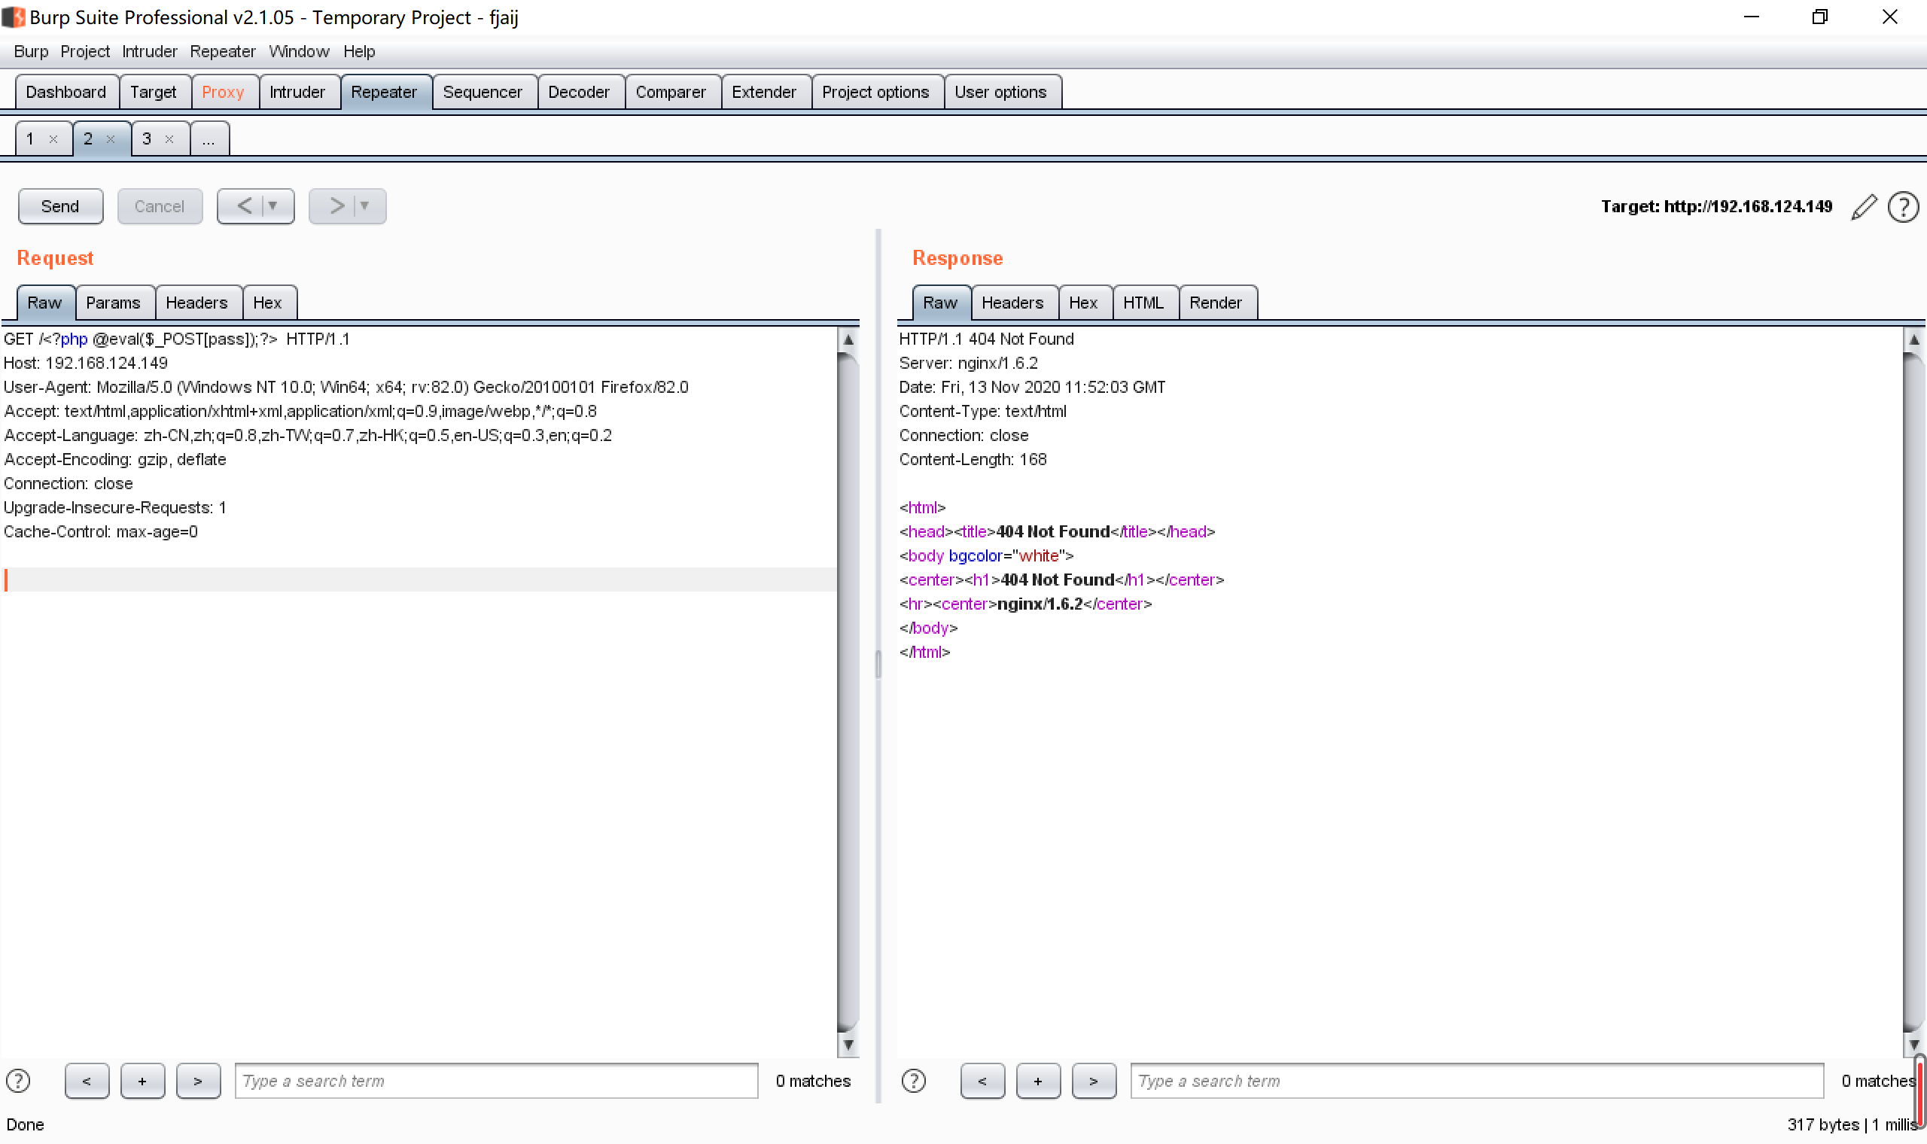Screen dimensions: 1927x1144
Task: Expand the forward history dropdown arrow
Action: pos(364,207)
